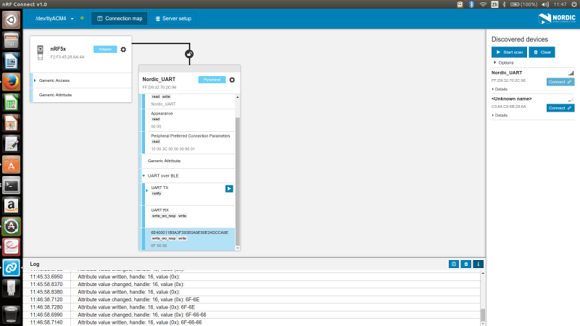Open Software Updater from dock

pyautogui.click(x=11, y=227)
